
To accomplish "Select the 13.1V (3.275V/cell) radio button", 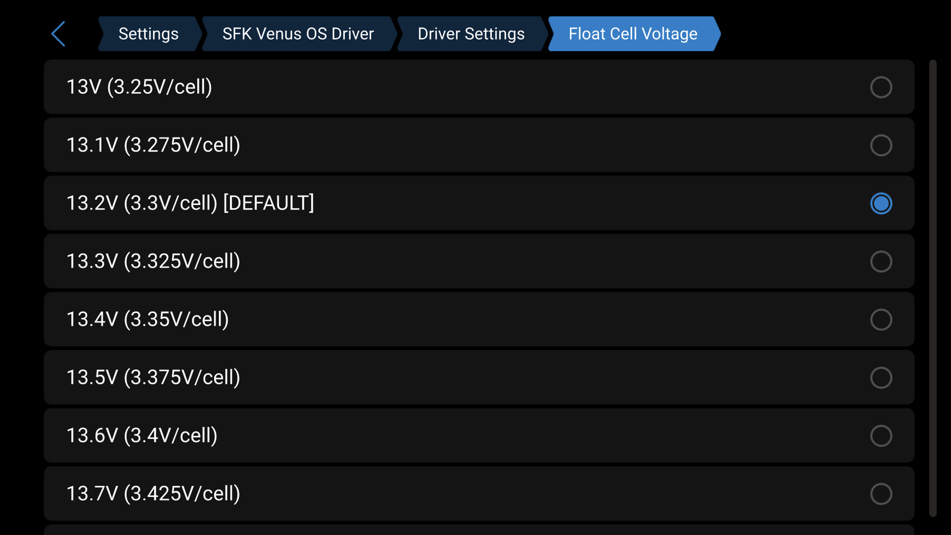I will 881,145.
